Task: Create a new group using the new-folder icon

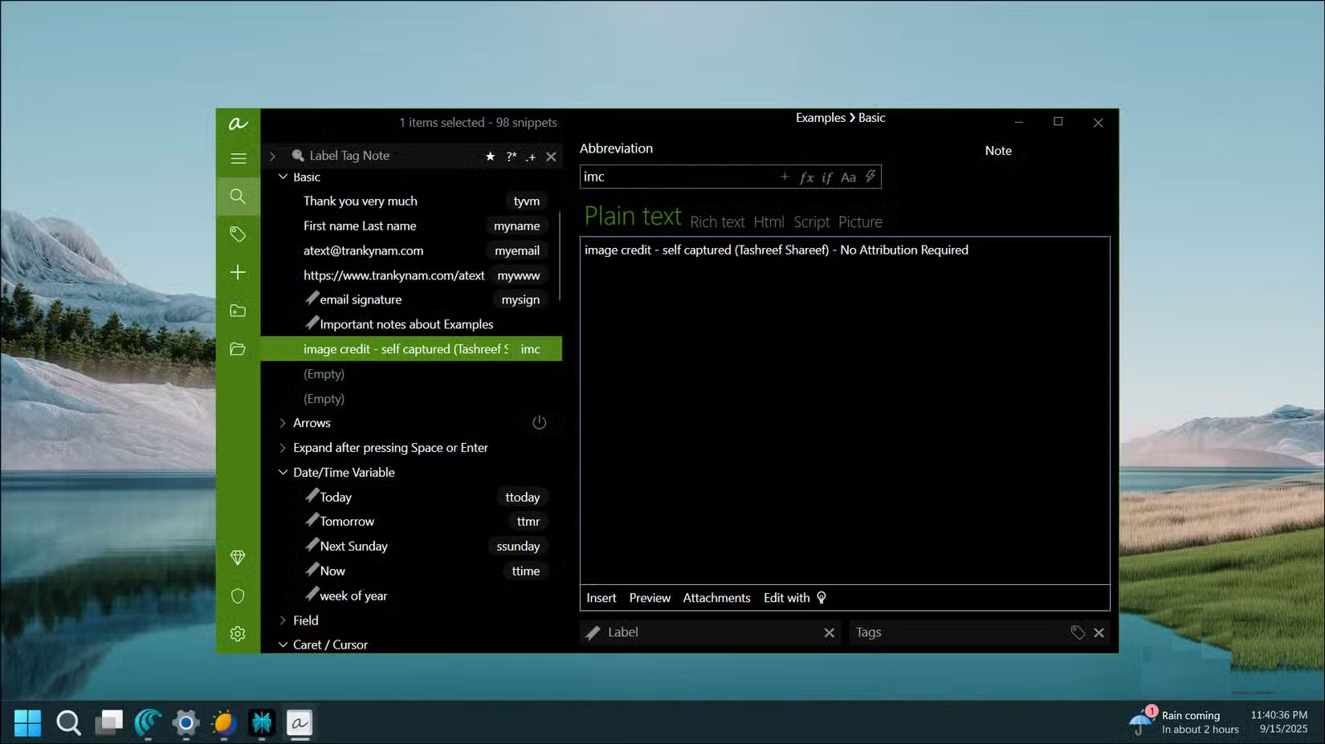Action: point(238,311)
